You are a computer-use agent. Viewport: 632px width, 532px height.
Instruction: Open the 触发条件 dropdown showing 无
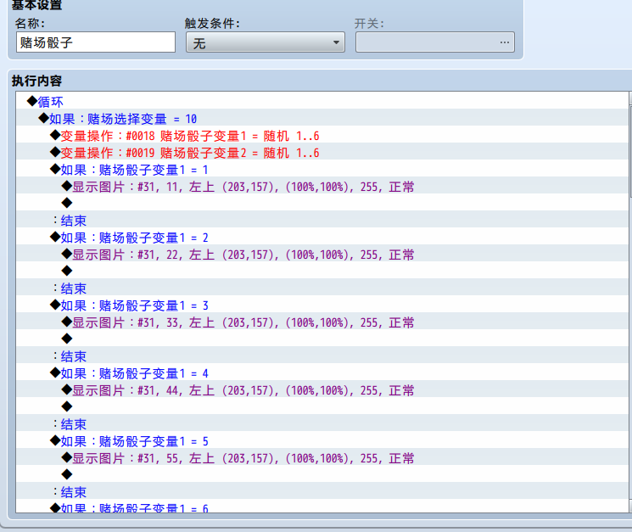[x=266, y=42]
